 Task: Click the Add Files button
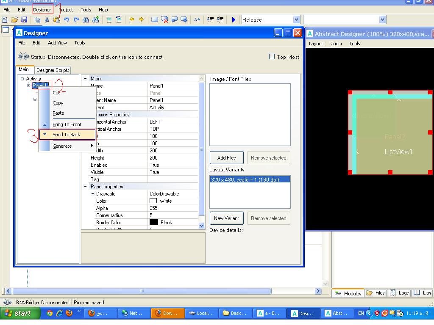tap(226, 158)
